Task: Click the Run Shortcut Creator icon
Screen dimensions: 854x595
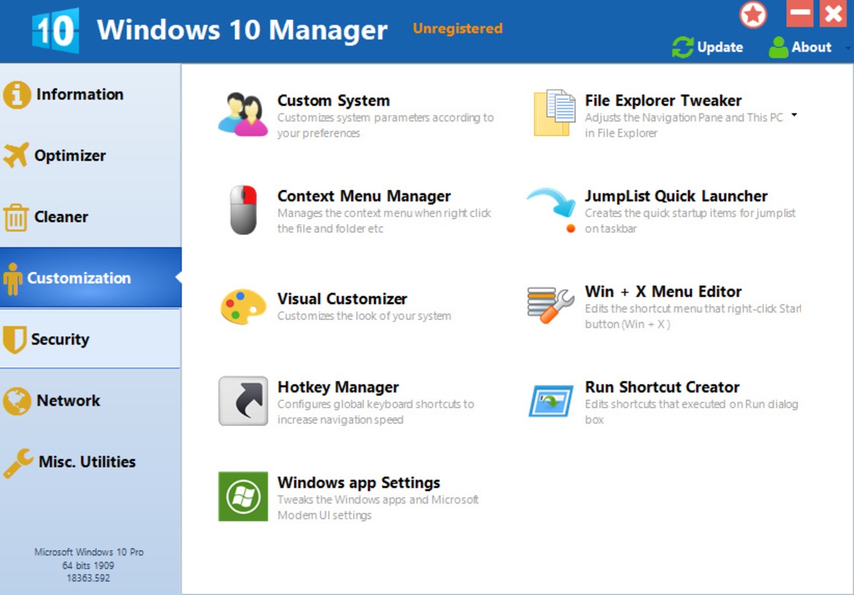Action: (x=550, y=401)
